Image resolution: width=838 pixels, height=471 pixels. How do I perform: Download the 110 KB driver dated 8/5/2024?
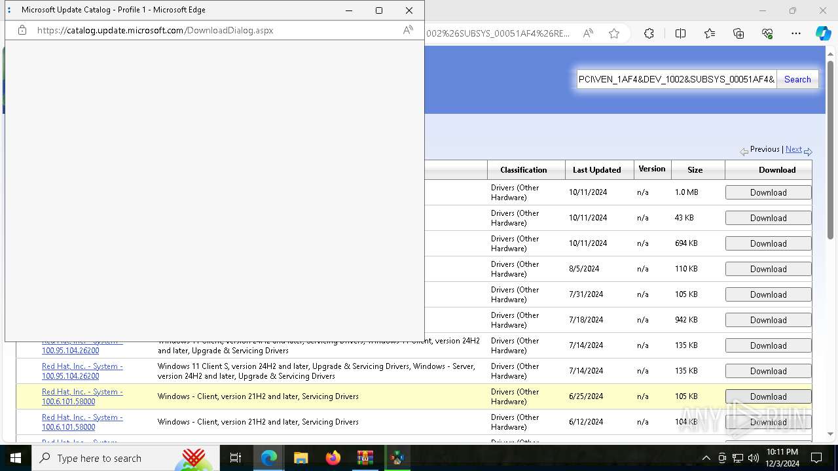(768, 269)
